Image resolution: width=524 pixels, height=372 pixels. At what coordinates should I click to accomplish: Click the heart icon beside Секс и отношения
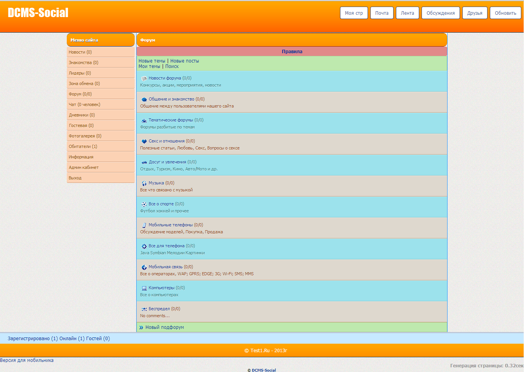pos(144,141)
